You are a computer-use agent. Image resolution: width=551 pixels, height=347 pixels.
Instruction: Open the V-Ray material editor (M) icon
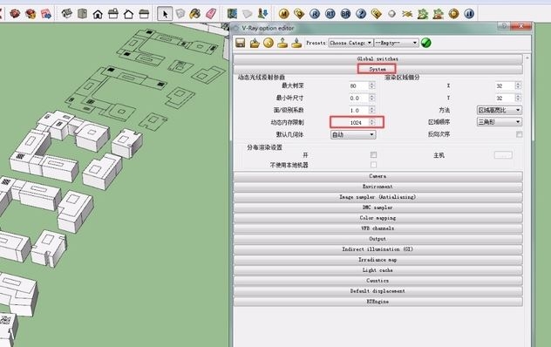(283, 14)
